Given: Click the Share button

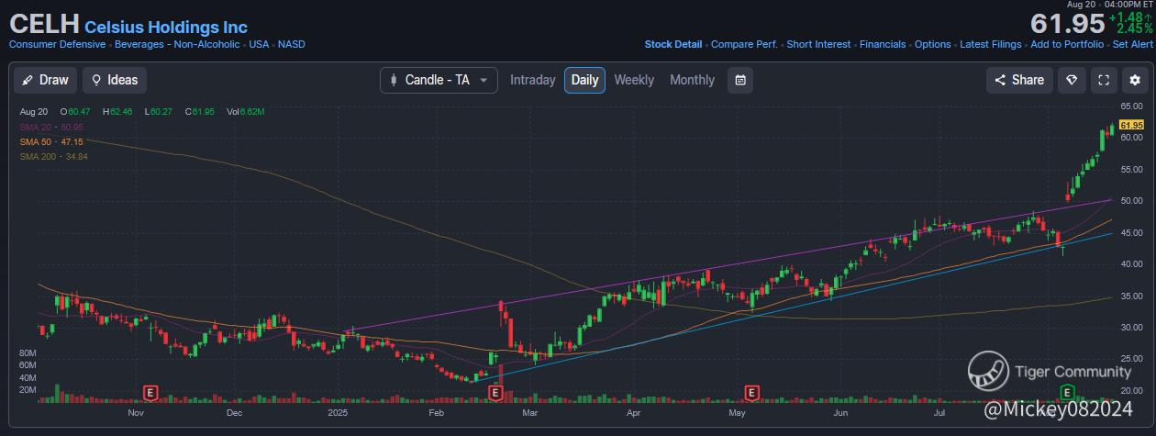Looking at the screenshot, I should point(1018,80).
